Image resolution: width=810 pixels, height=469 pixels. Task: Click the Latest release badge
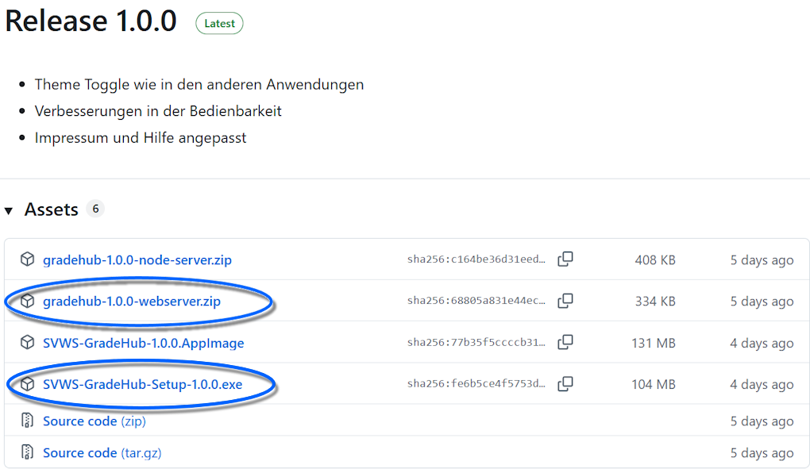click(219, 23)
